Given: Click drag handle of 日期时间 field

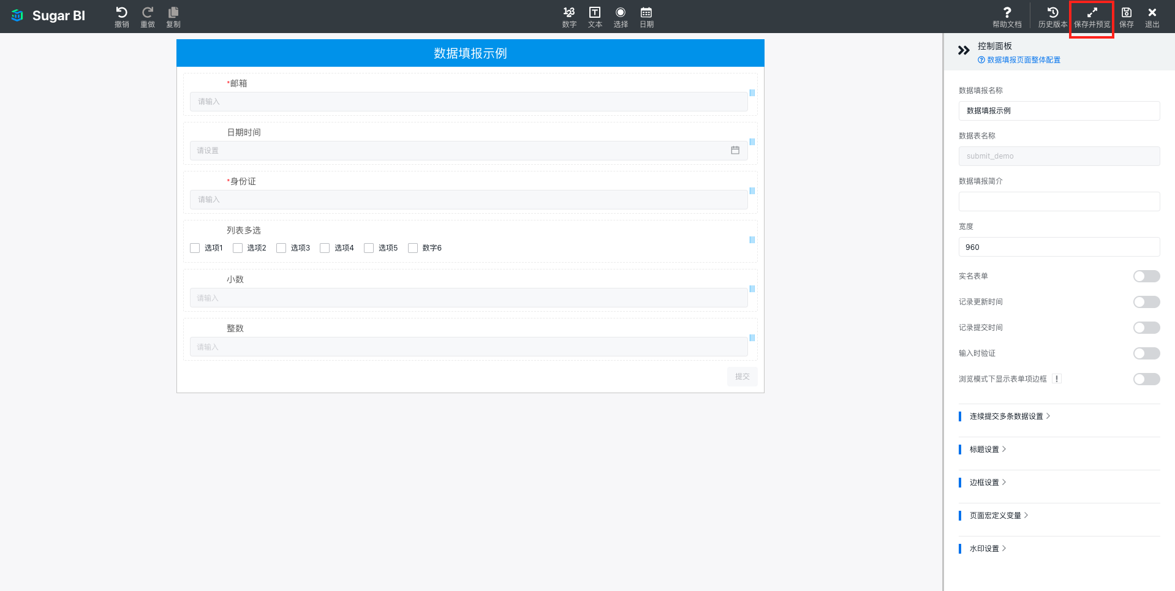Looking at the screenshot, I should click(752, 142).
